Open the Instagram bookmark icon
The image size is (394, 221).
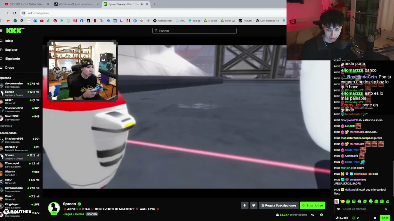(x=75, y=21)
